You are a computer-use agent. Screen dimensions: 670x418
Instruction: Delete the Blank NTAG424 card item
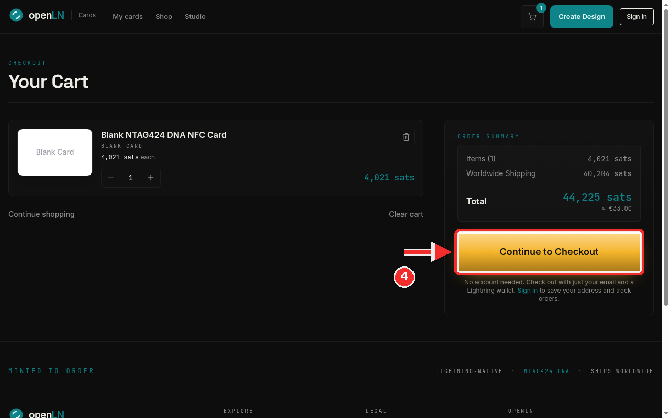(x=406, y=137)
